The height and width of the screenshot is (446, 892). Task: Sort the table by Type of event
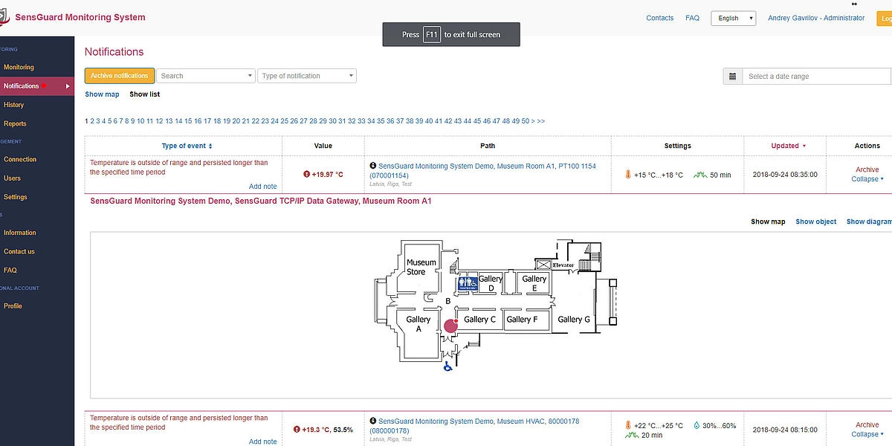coord(187,146)
